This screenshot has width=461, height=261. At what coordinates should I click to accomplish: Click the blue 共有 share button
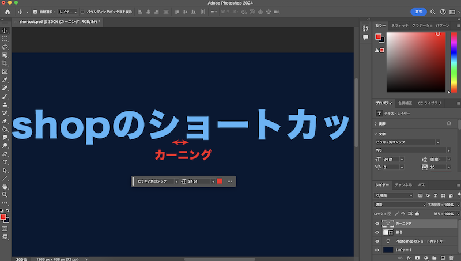(x=418, y=12)
